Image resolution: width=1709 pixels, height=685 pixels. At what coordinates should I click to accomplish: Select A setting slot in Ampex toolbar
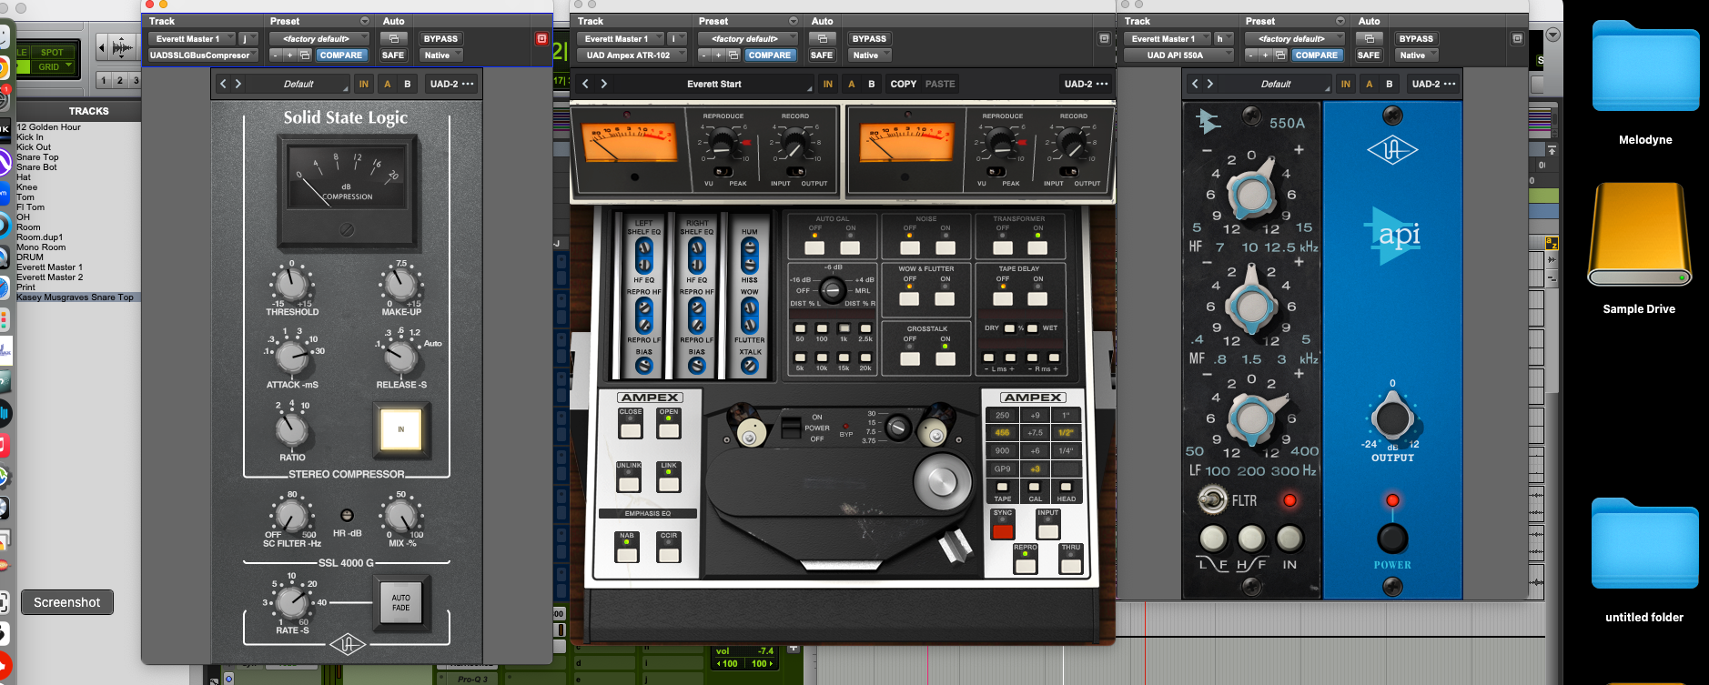(x=852, y=84)
